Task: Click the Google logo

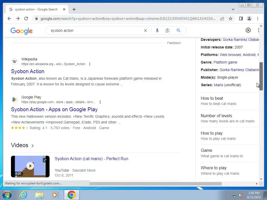Action: pyautogui.click(x=21, y=31)
